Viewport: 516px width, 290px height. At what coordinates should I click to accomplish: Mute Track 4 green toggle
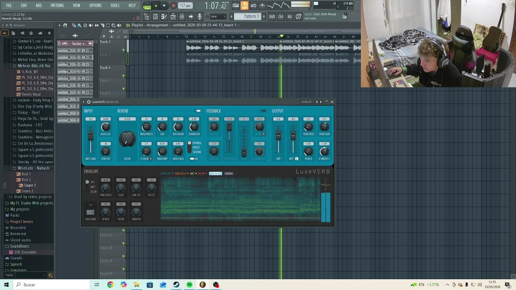coord(124,76)
